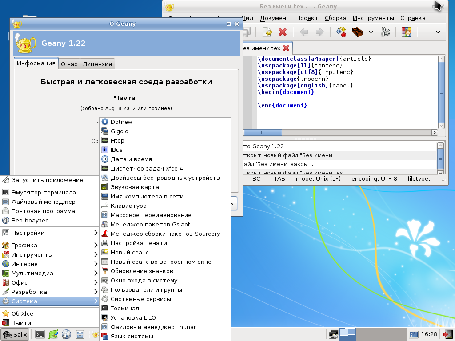Click the network tray icon in the panel
Viewport: 455px width, 341px height.
point(333,334)
